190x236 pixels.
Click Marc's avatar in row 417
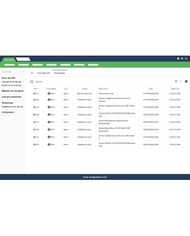tap(49, 94)
